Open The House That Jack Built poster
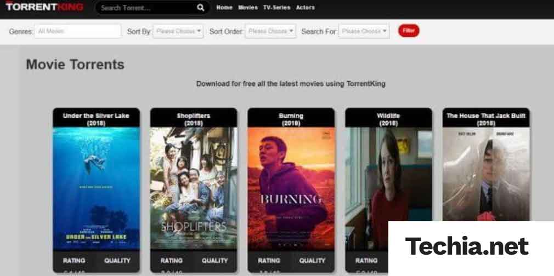 tap(486, 174)
